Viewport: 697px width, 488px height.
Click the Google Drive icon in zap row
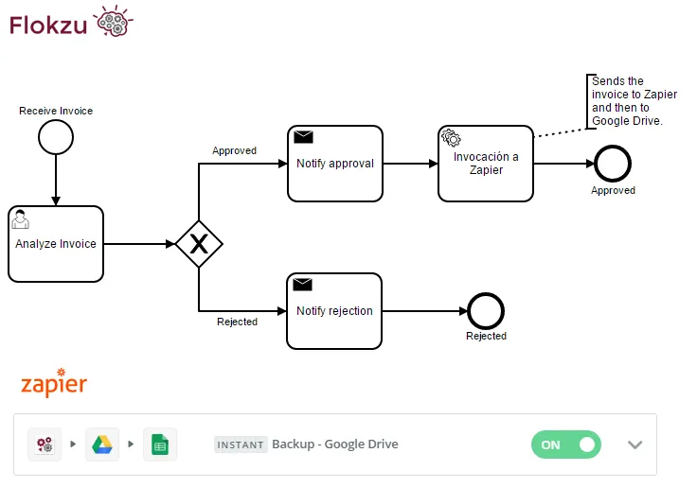[x=102, y=444]
